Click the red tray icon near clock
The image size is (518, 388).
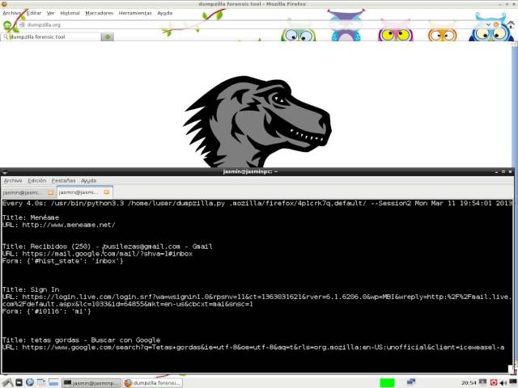(x=494, y=382)
